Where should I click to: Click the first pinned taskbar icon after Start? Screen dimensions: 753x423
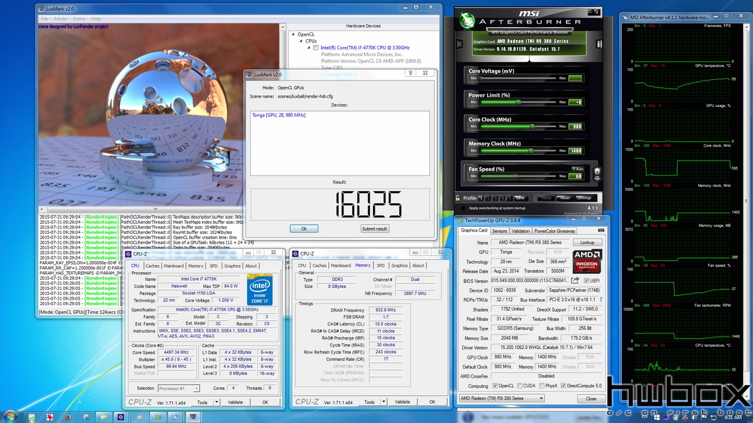coord(32,417)
